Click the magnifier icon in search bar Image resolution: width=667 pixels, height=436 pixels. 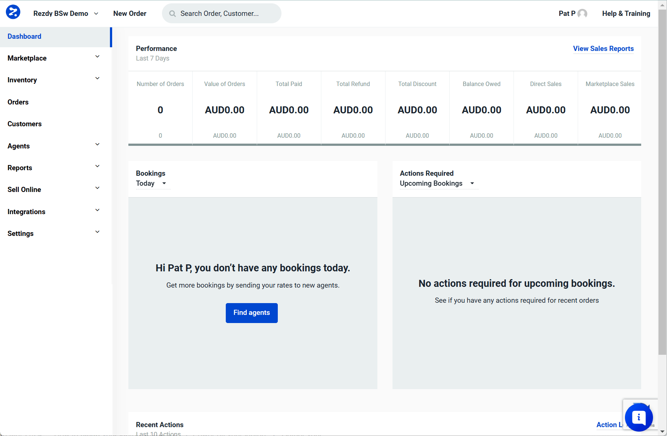point(172,13)
